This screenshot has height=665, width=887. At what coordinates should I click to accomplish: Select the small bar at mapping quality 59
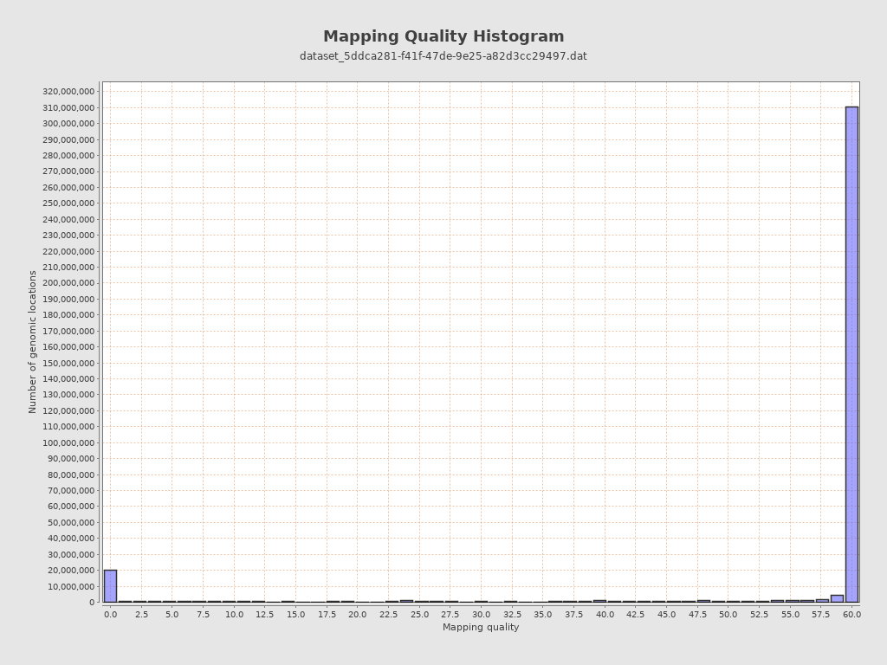tap(837, 598)
